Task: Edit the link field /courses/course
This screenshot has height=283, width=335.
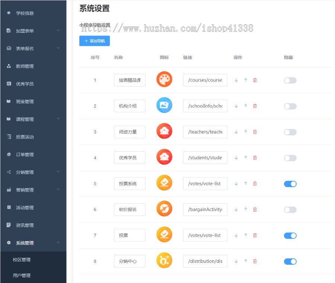Action: pyautogui.click(x=205, y=80)
